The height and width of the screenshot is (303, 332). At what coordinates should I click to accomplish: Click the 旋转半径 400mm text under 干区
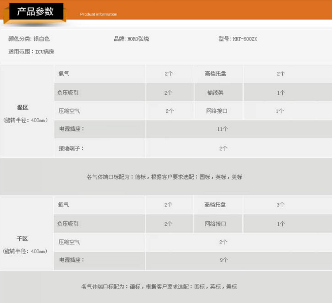(x=26, y=251)
